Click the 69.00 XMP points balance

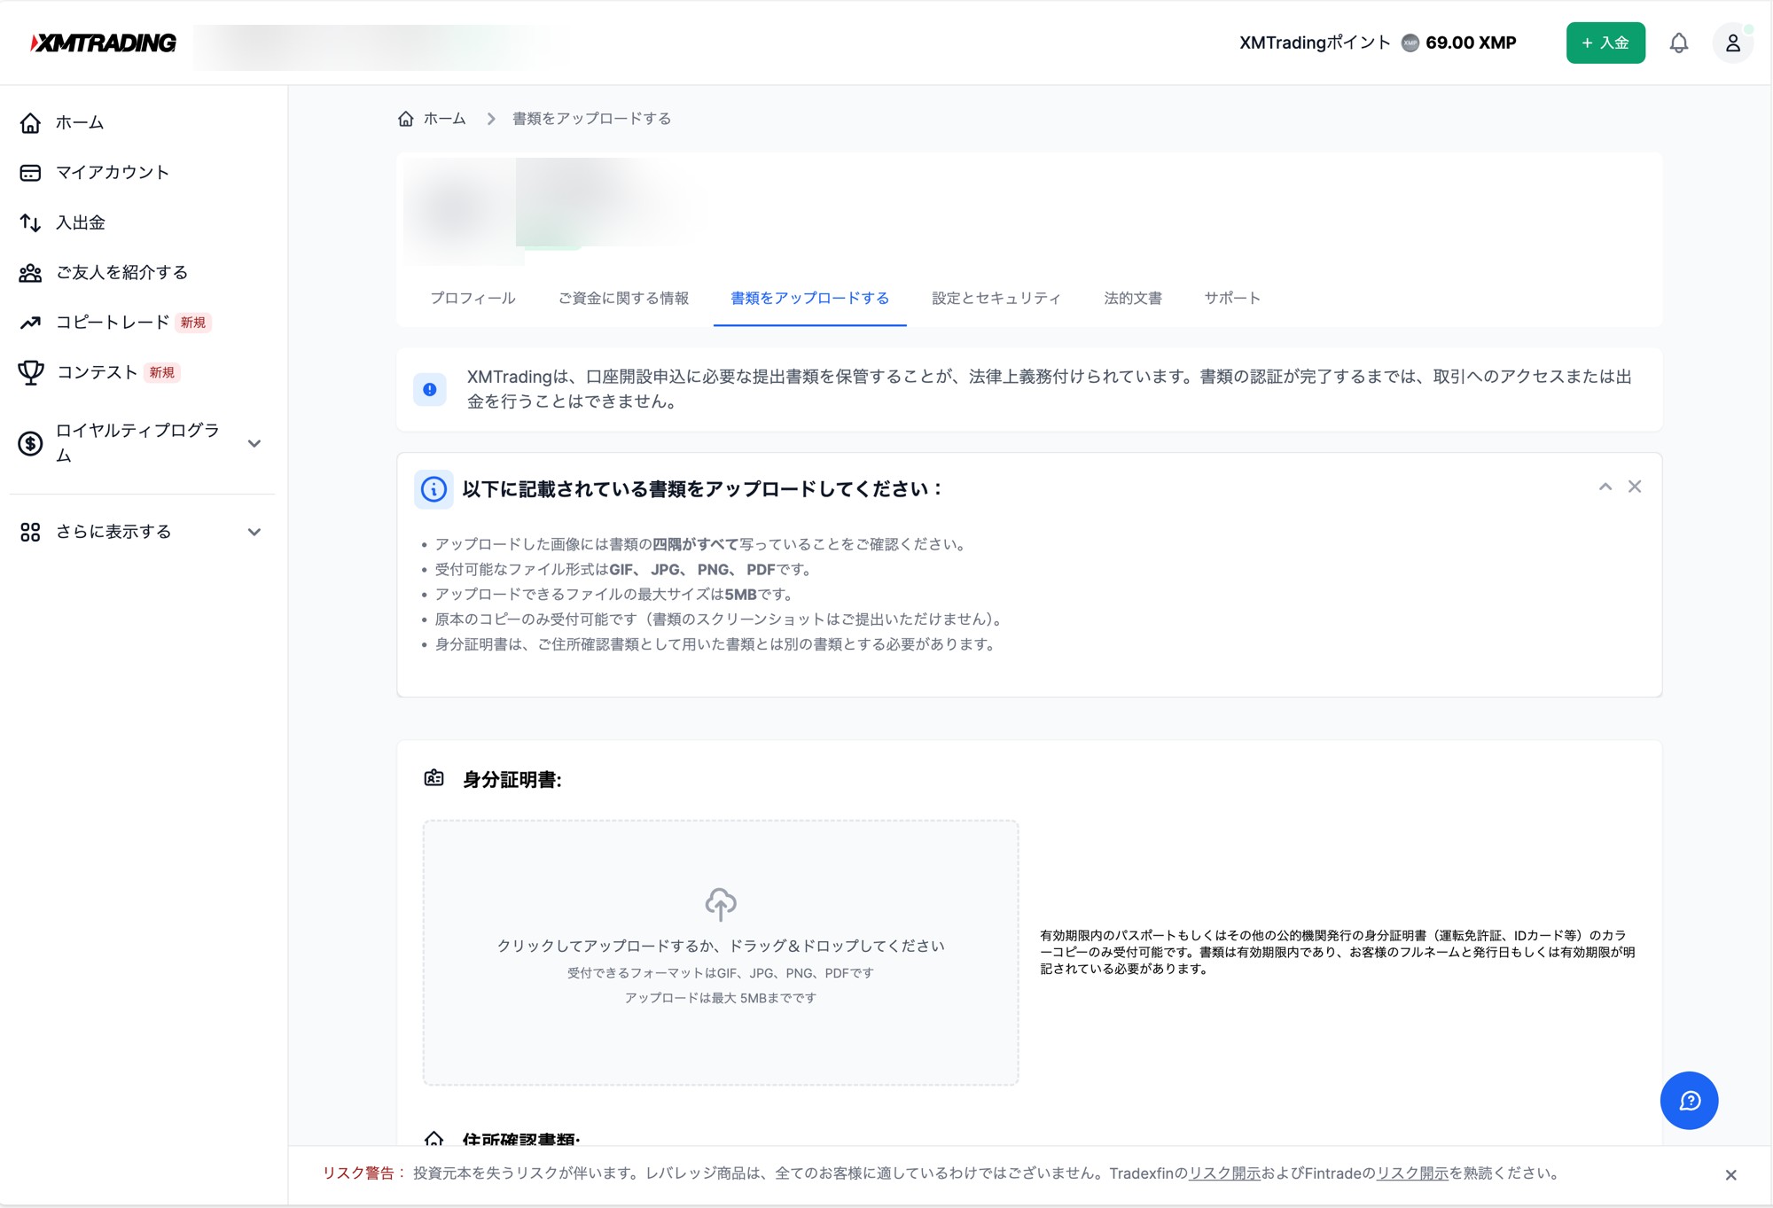(1471, 43)
